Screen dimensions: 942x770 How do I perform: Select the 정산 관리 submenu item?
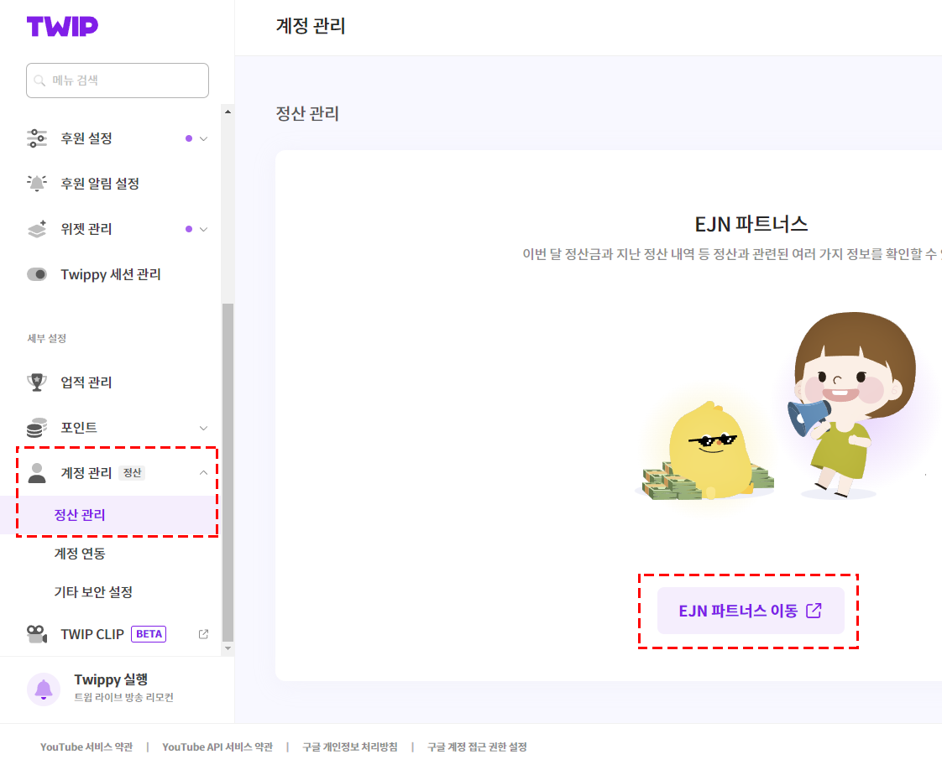tap(111, 515)
